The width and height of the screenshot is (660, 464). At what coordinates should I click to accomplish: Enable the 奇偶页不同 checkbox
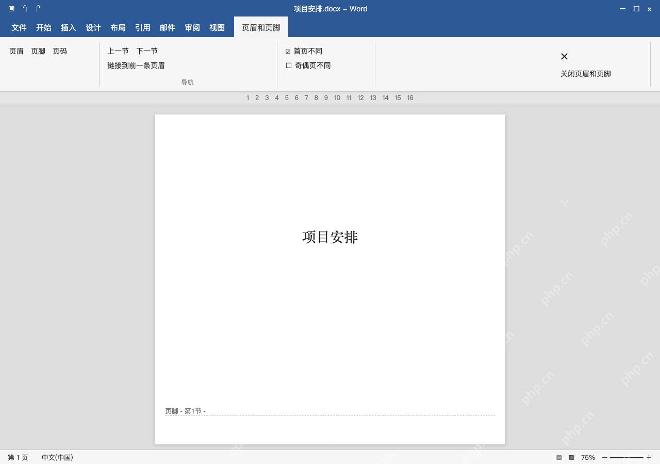289,65
